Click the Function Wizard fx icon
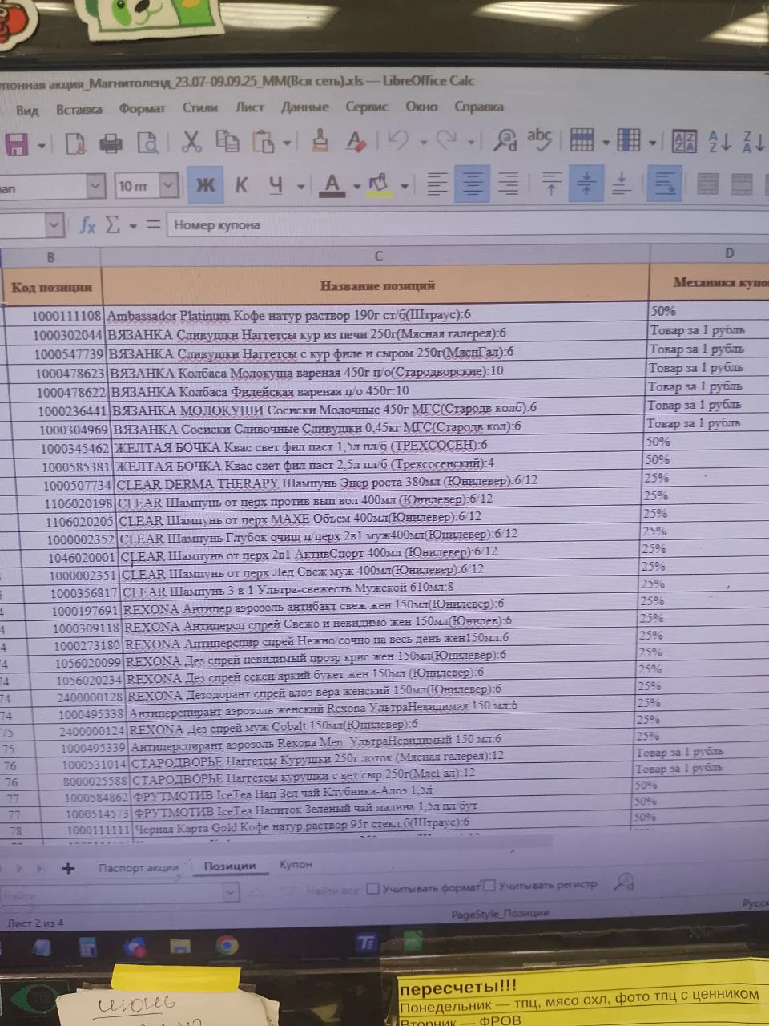 (x=87, y=225)
